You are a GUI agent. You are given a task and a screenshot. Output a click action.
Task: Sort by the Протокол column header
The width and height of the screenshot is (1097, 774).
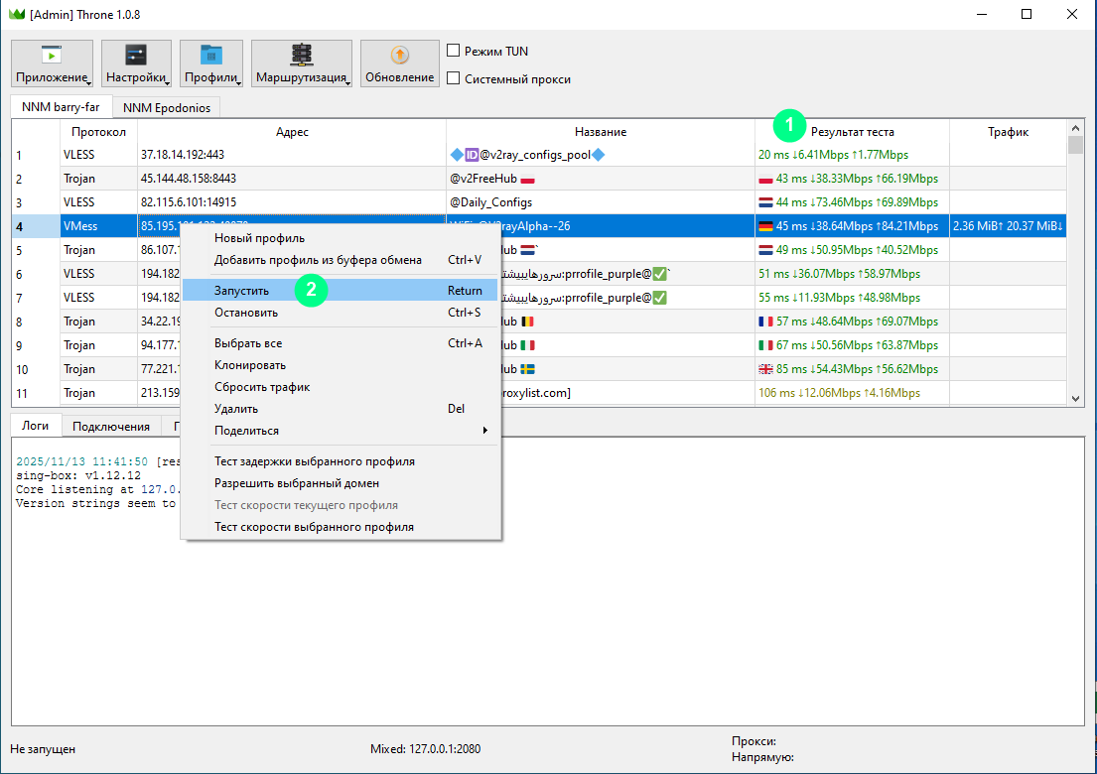click(98, 132)
